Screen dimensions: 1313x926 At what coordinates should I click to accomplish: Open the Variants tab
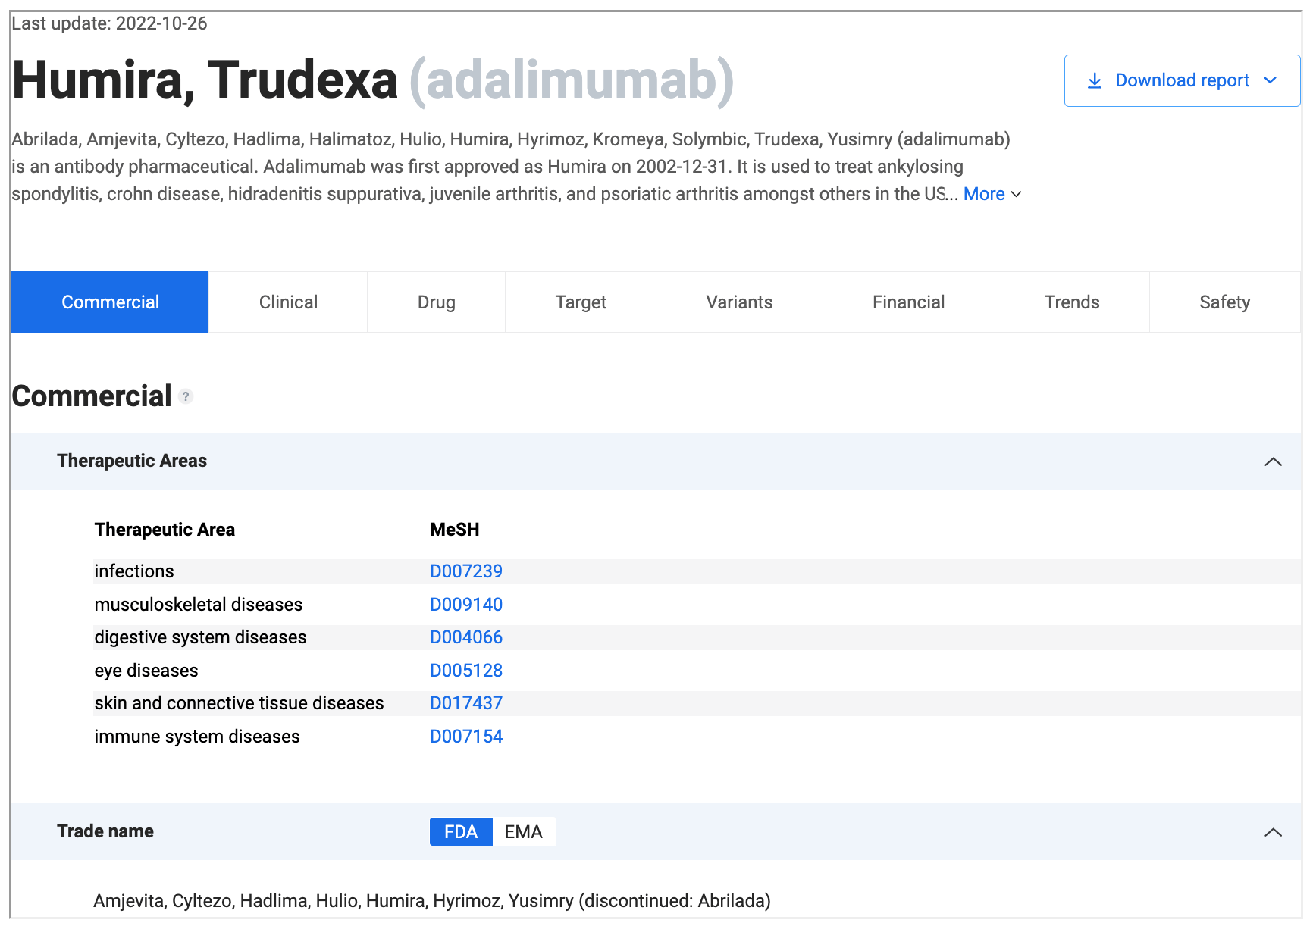click(739, 302)
